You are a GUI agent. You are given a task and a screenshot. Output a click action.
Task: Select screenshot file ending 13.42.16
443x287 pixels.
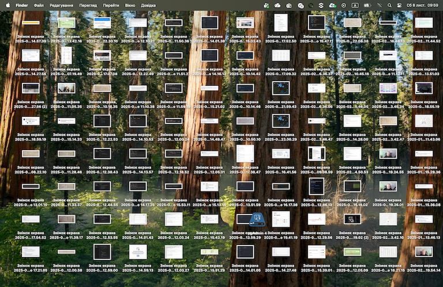(66, 23)
